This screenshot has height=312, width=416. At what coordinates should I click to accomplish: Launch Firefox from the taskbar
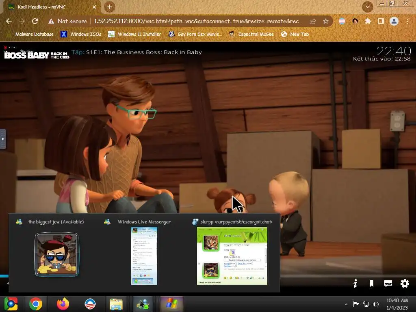(63, 304)
